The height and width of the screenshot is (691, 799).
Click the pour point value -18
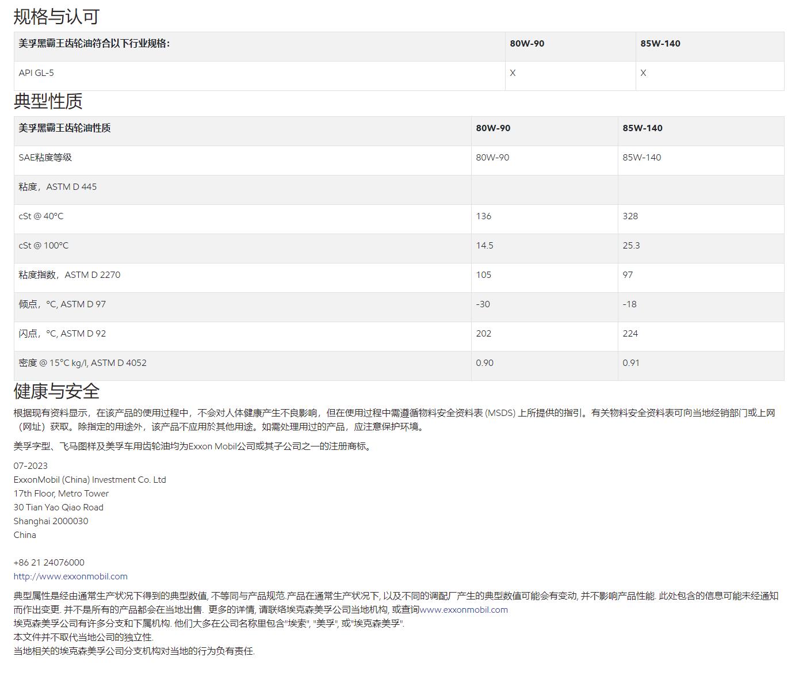pos(630,304)
